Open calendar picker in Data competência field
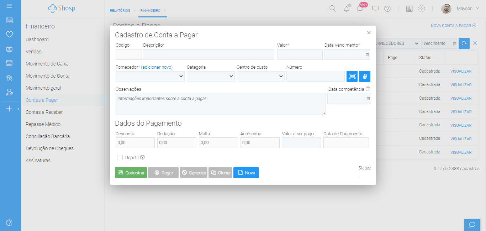The height and width of the screenshot is (231, 486). 368,99
